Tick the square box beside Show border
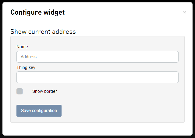This screenshot has height=138, width=195. click(19, 91)
